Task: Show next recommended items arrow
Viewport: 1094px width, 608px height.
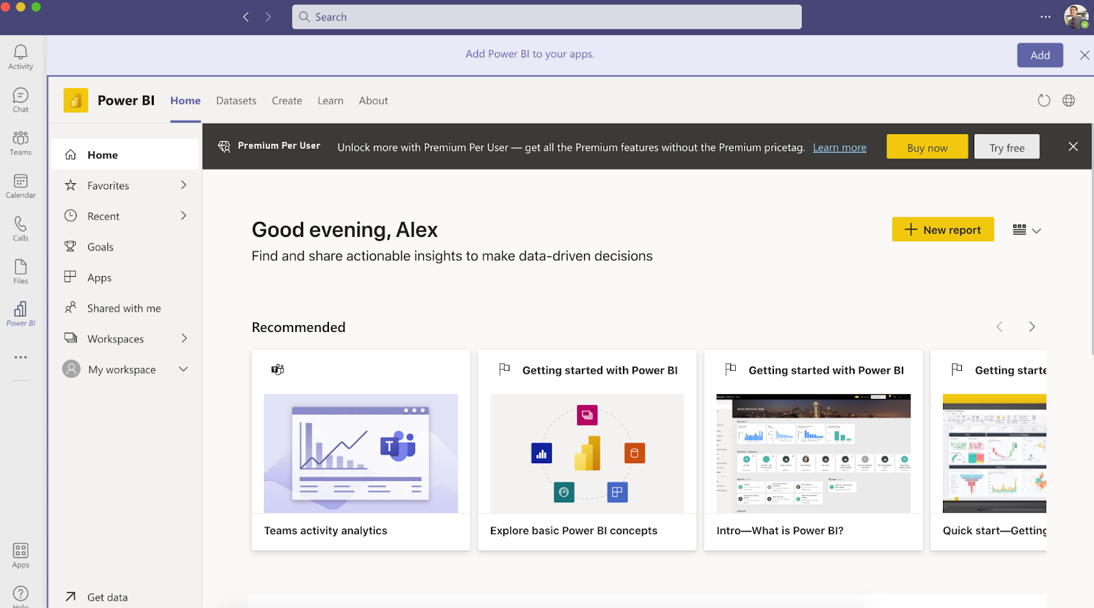Action: [1032, 327]
